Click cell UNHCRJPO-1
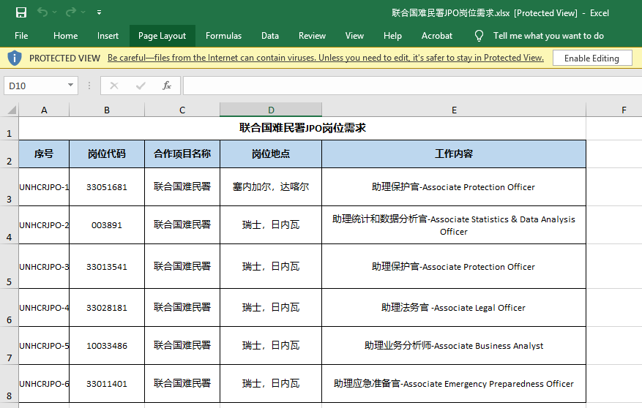This screenshot has height=408, width=642. click(x=44, y=187)
